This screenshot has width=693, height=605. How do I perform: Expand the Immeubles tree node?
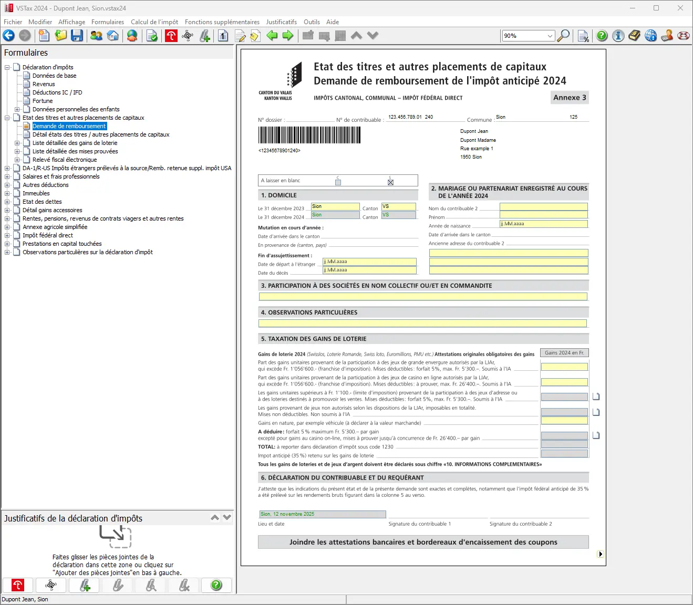tap(7, 193)
